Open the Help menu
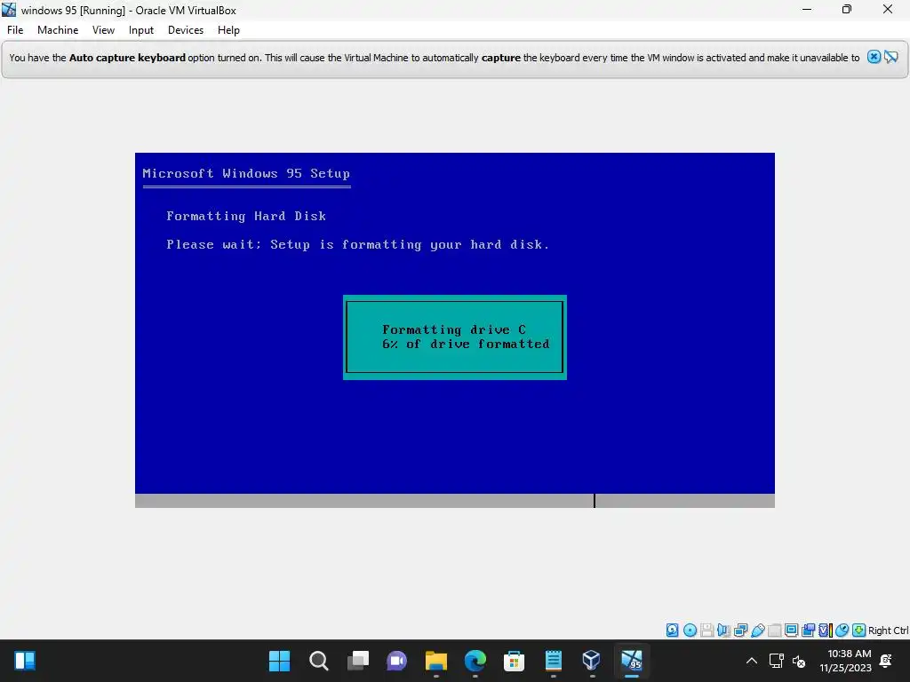This screenshot has height=682, width=910. coord(228,30)
